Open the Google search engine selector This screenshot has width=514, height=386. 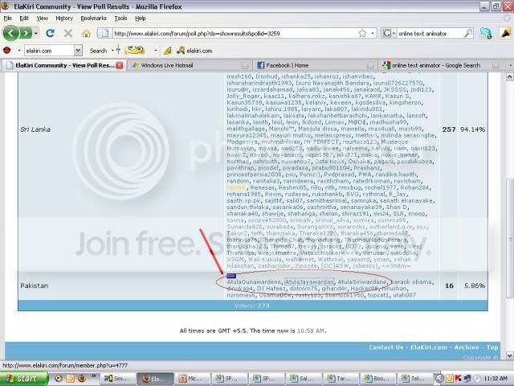tap(389, 33)
